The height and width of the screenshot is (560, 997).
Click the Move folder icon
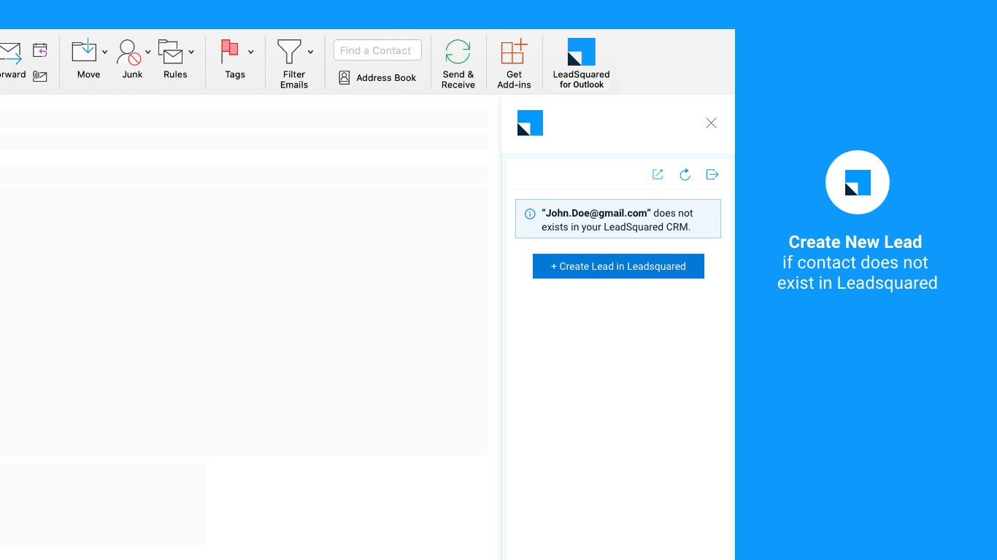(x=84, y=51)
